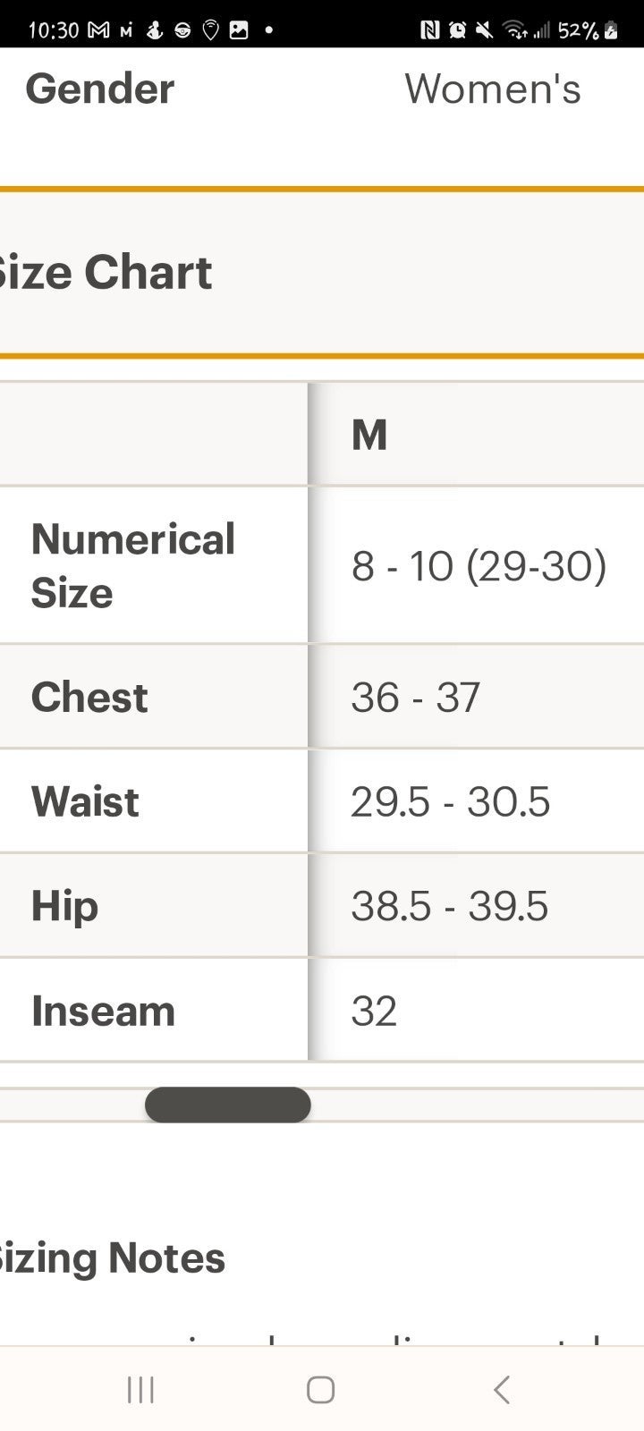Tap the NFC icon in status bar
The image size is (644, 1431).
(x=430, y=30)
